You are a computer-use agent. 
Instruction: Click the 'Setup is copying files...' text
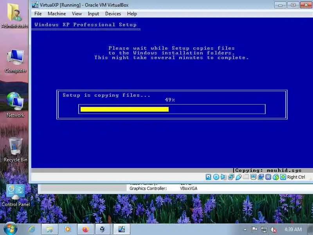(x=106, y=95)
